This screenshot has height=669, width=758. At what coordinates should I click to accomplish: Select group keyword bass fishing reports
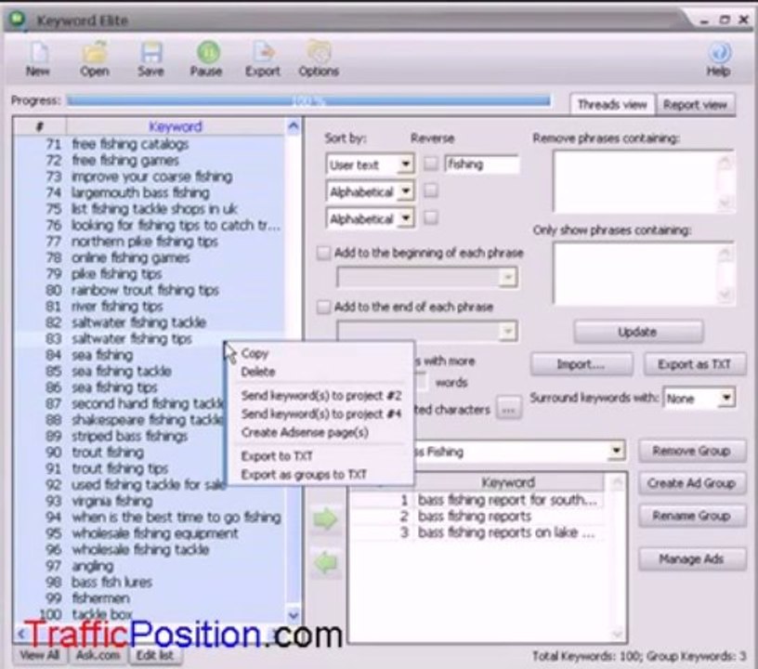[477, 517]
